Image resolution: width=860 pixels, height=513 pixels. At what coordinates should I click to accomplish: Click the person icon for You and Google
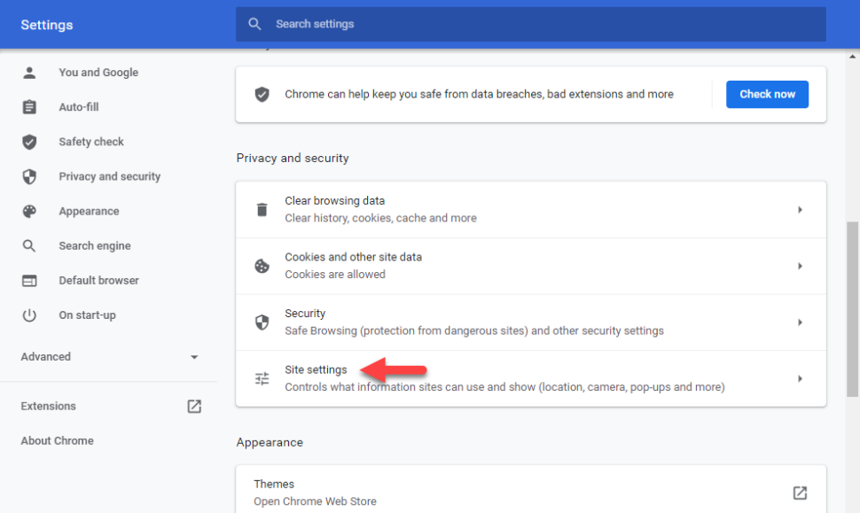coord(29,73)
